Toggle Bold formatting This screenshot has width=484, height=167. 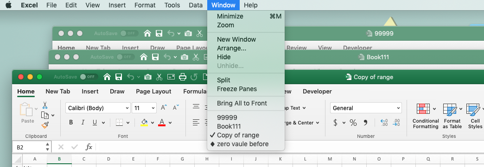[x=71, y=123]
